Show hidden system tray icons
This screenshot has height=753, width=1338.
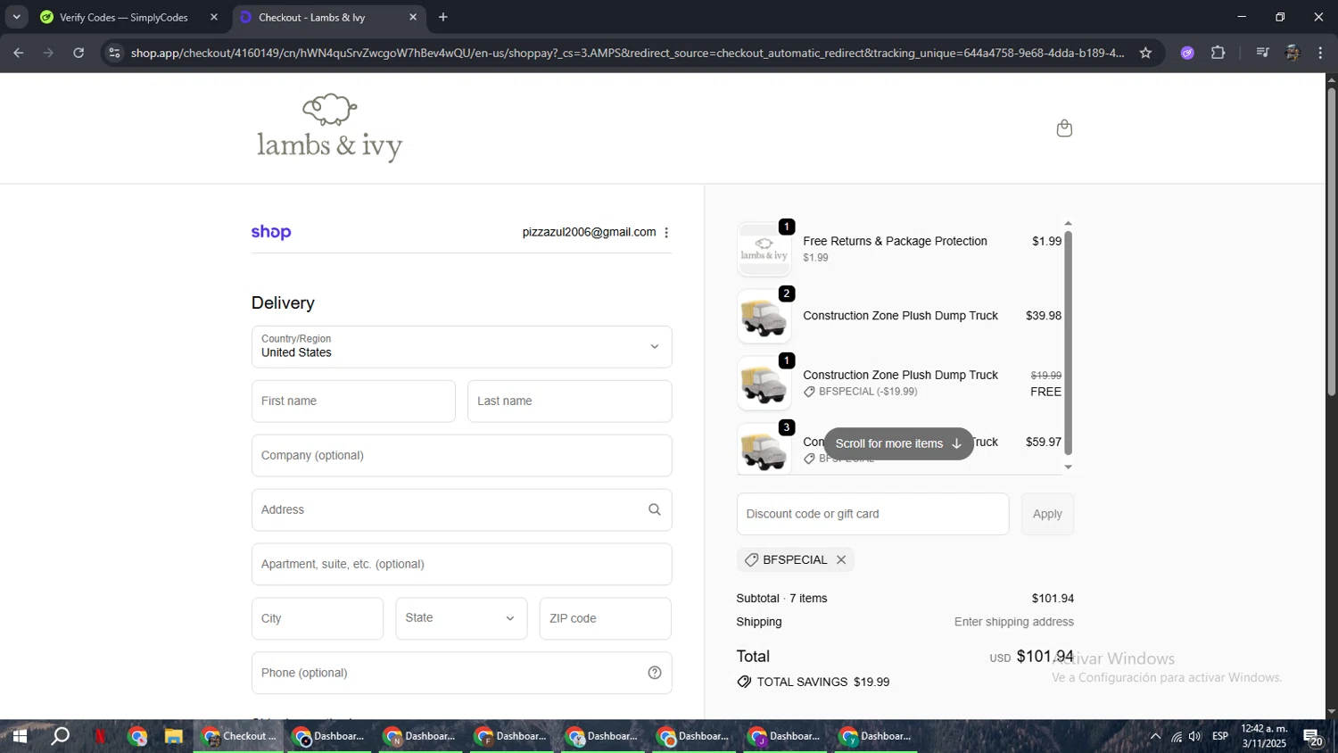(x=1155, y=736)
